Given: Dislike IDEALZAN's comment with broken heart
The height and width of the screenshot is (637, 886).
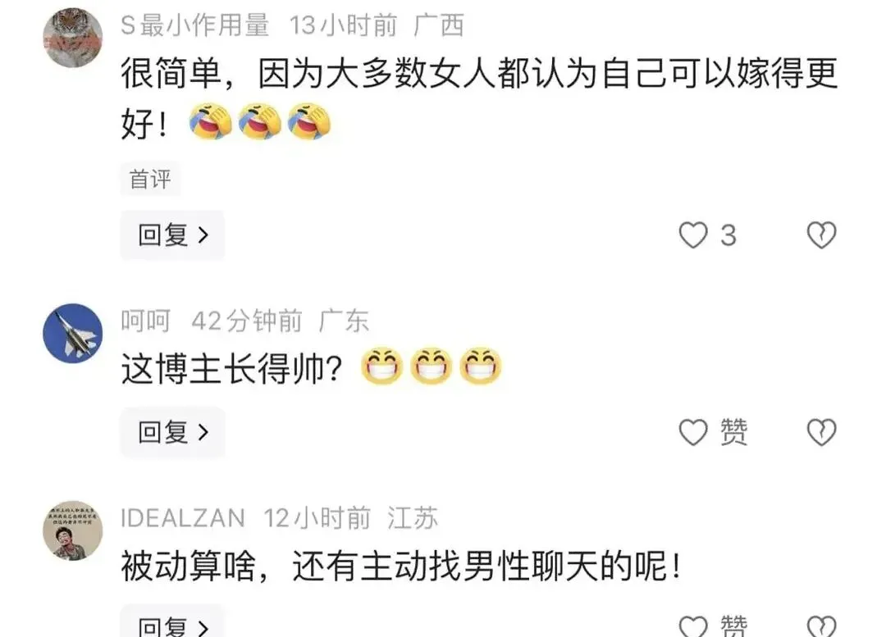Looking at the screenshot, I should [x=821, y=626].
